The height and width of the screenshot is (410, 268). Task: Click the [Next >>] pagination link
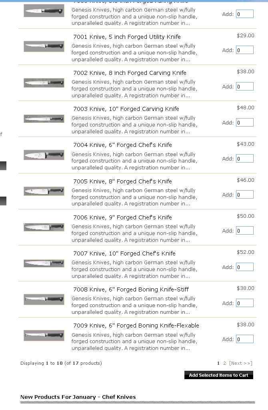click(x=241, y=363)
